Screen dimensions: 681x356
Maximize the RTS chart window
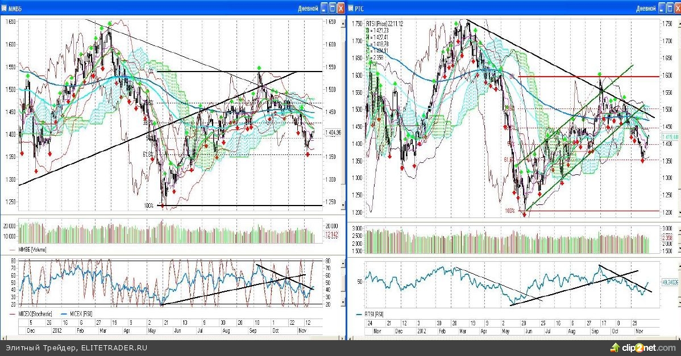click(668, 8)
